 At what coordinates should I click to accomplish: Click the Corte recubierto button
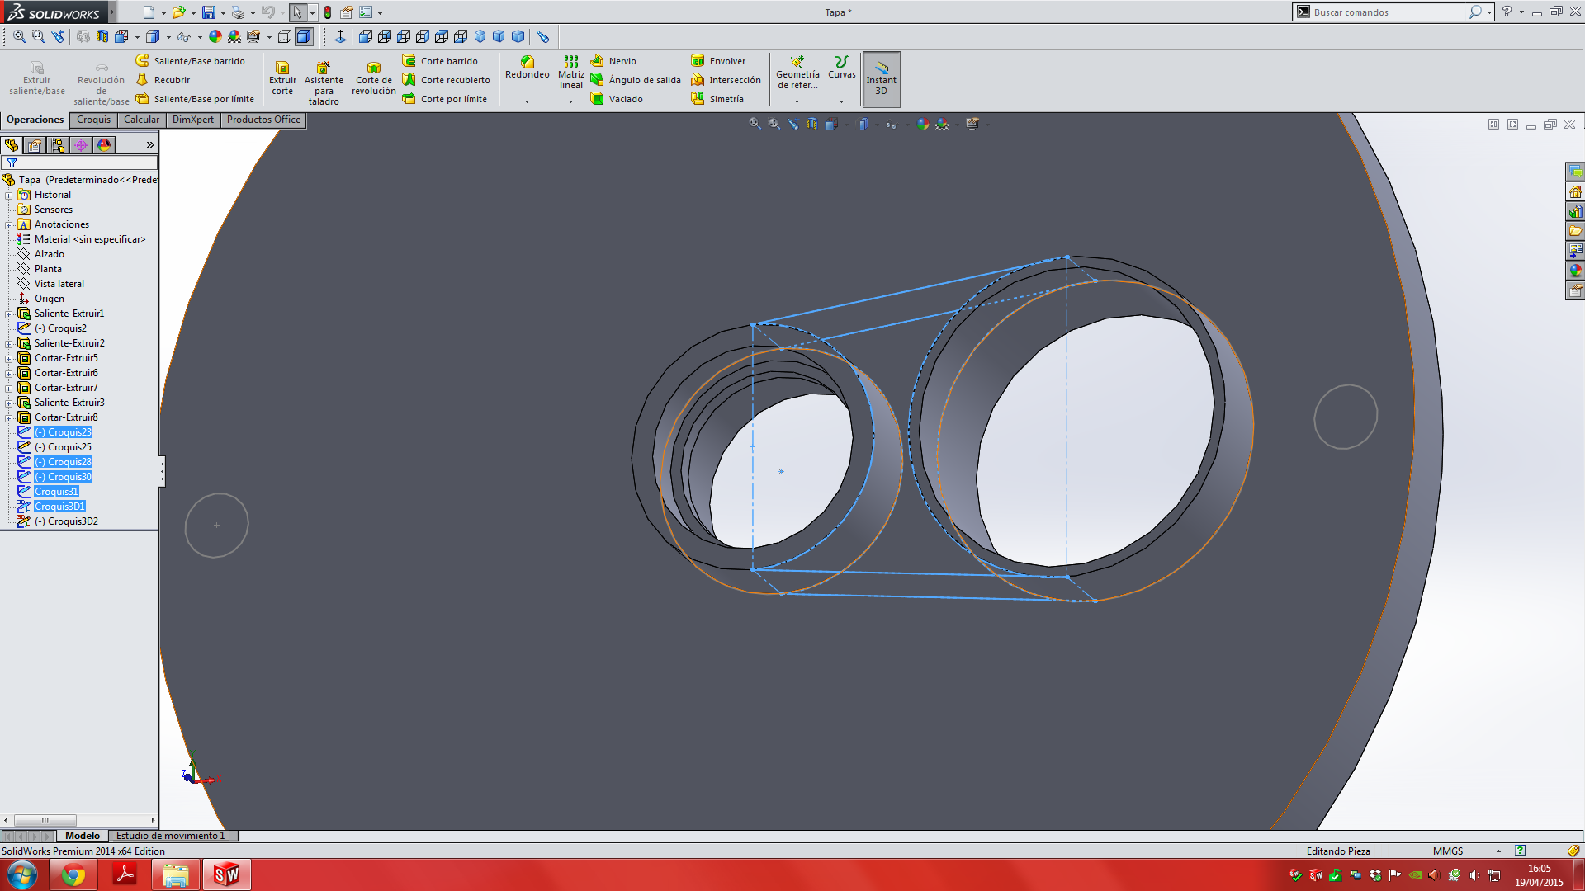point(447,80)
